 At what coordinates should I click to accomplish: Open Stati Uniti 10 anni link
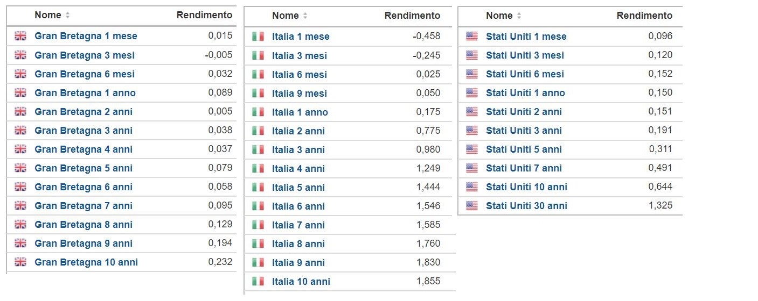point(526,187)
